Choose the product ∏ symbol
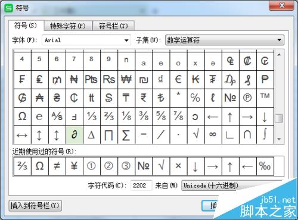The height and width of the screenshot is (220, 298). (x=109, y=135)
